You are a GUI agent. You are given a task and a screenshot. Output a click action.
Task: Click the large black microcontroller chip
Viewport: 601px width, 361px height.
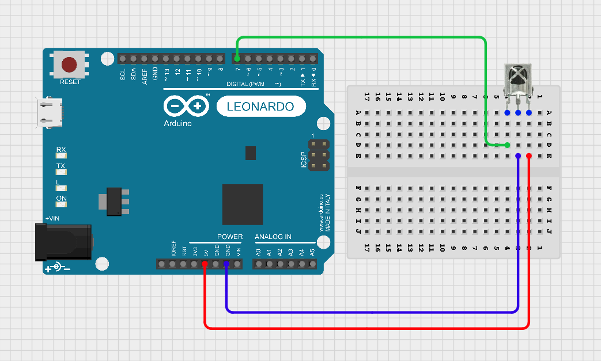point(243,204)
